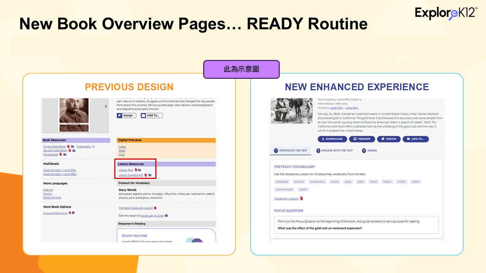Image resolution: width=486 pixels, height=273 pixels.
Task: Select British-English language link
Action: click(x=52, y=198)
